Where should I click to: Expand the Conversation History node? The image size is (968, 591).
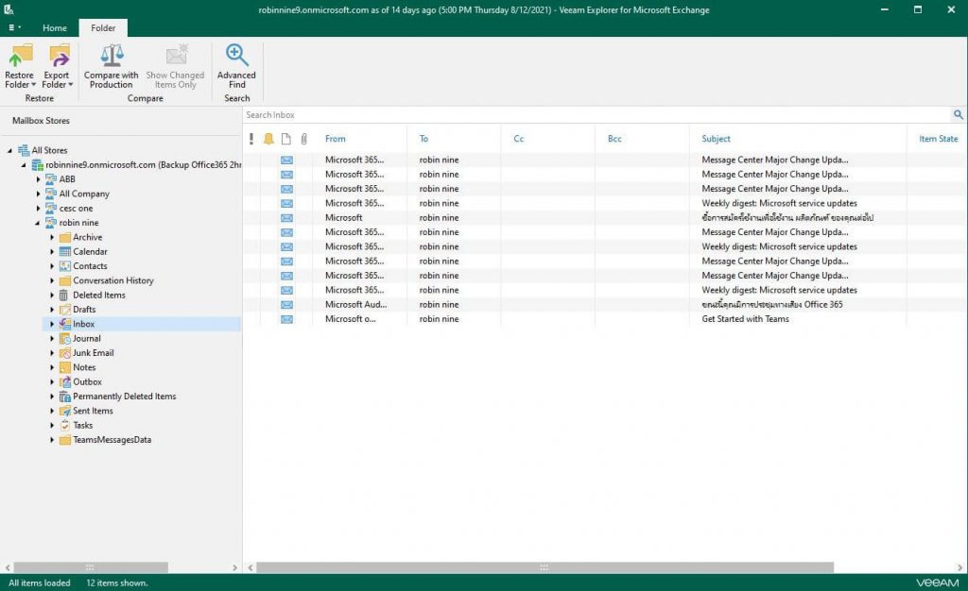[x=52, y=280]
